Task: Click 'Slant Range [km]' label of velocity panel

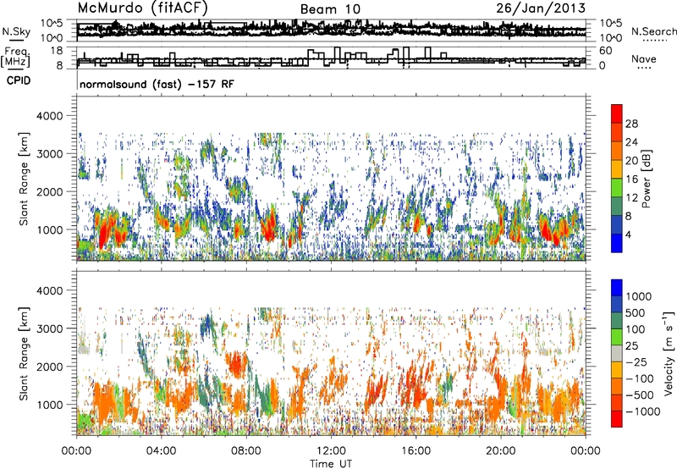Action: (24, 354)
